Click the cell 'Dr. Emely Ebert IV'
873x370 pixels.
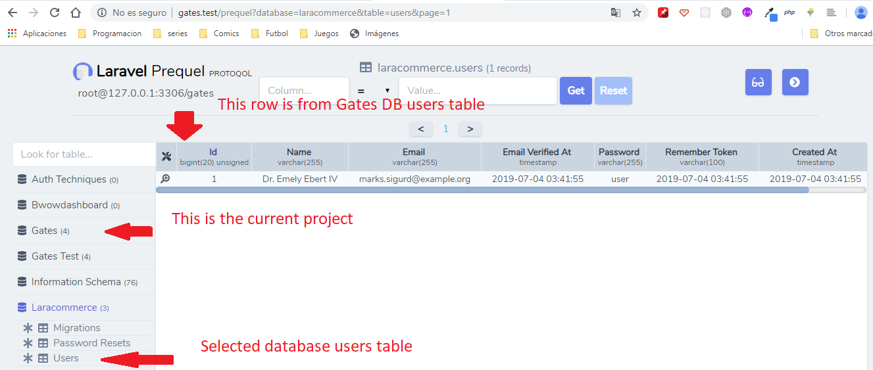(299, 179)
